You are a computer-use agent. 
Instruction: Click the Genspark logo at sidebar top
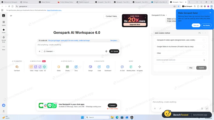pyautogui.click(x=4, y=16)
